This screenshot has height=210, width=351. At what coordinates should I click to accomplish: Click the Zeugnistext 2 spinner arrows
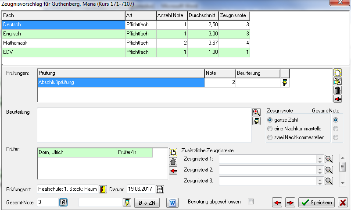[x=320, y=170]
